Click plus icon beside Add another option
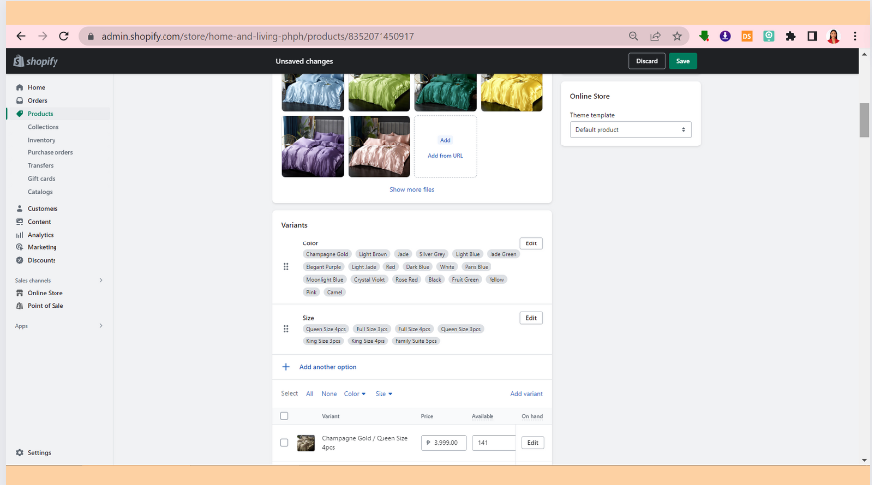The width and height of the screenshot is (872, 485). click(x=286, y=367)
